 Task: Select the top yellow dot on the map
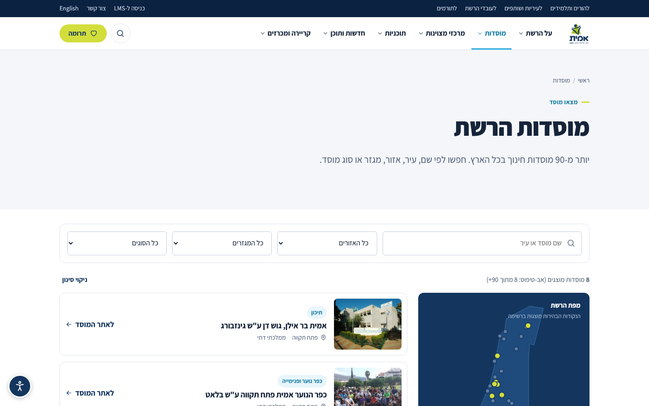[528, 326]
